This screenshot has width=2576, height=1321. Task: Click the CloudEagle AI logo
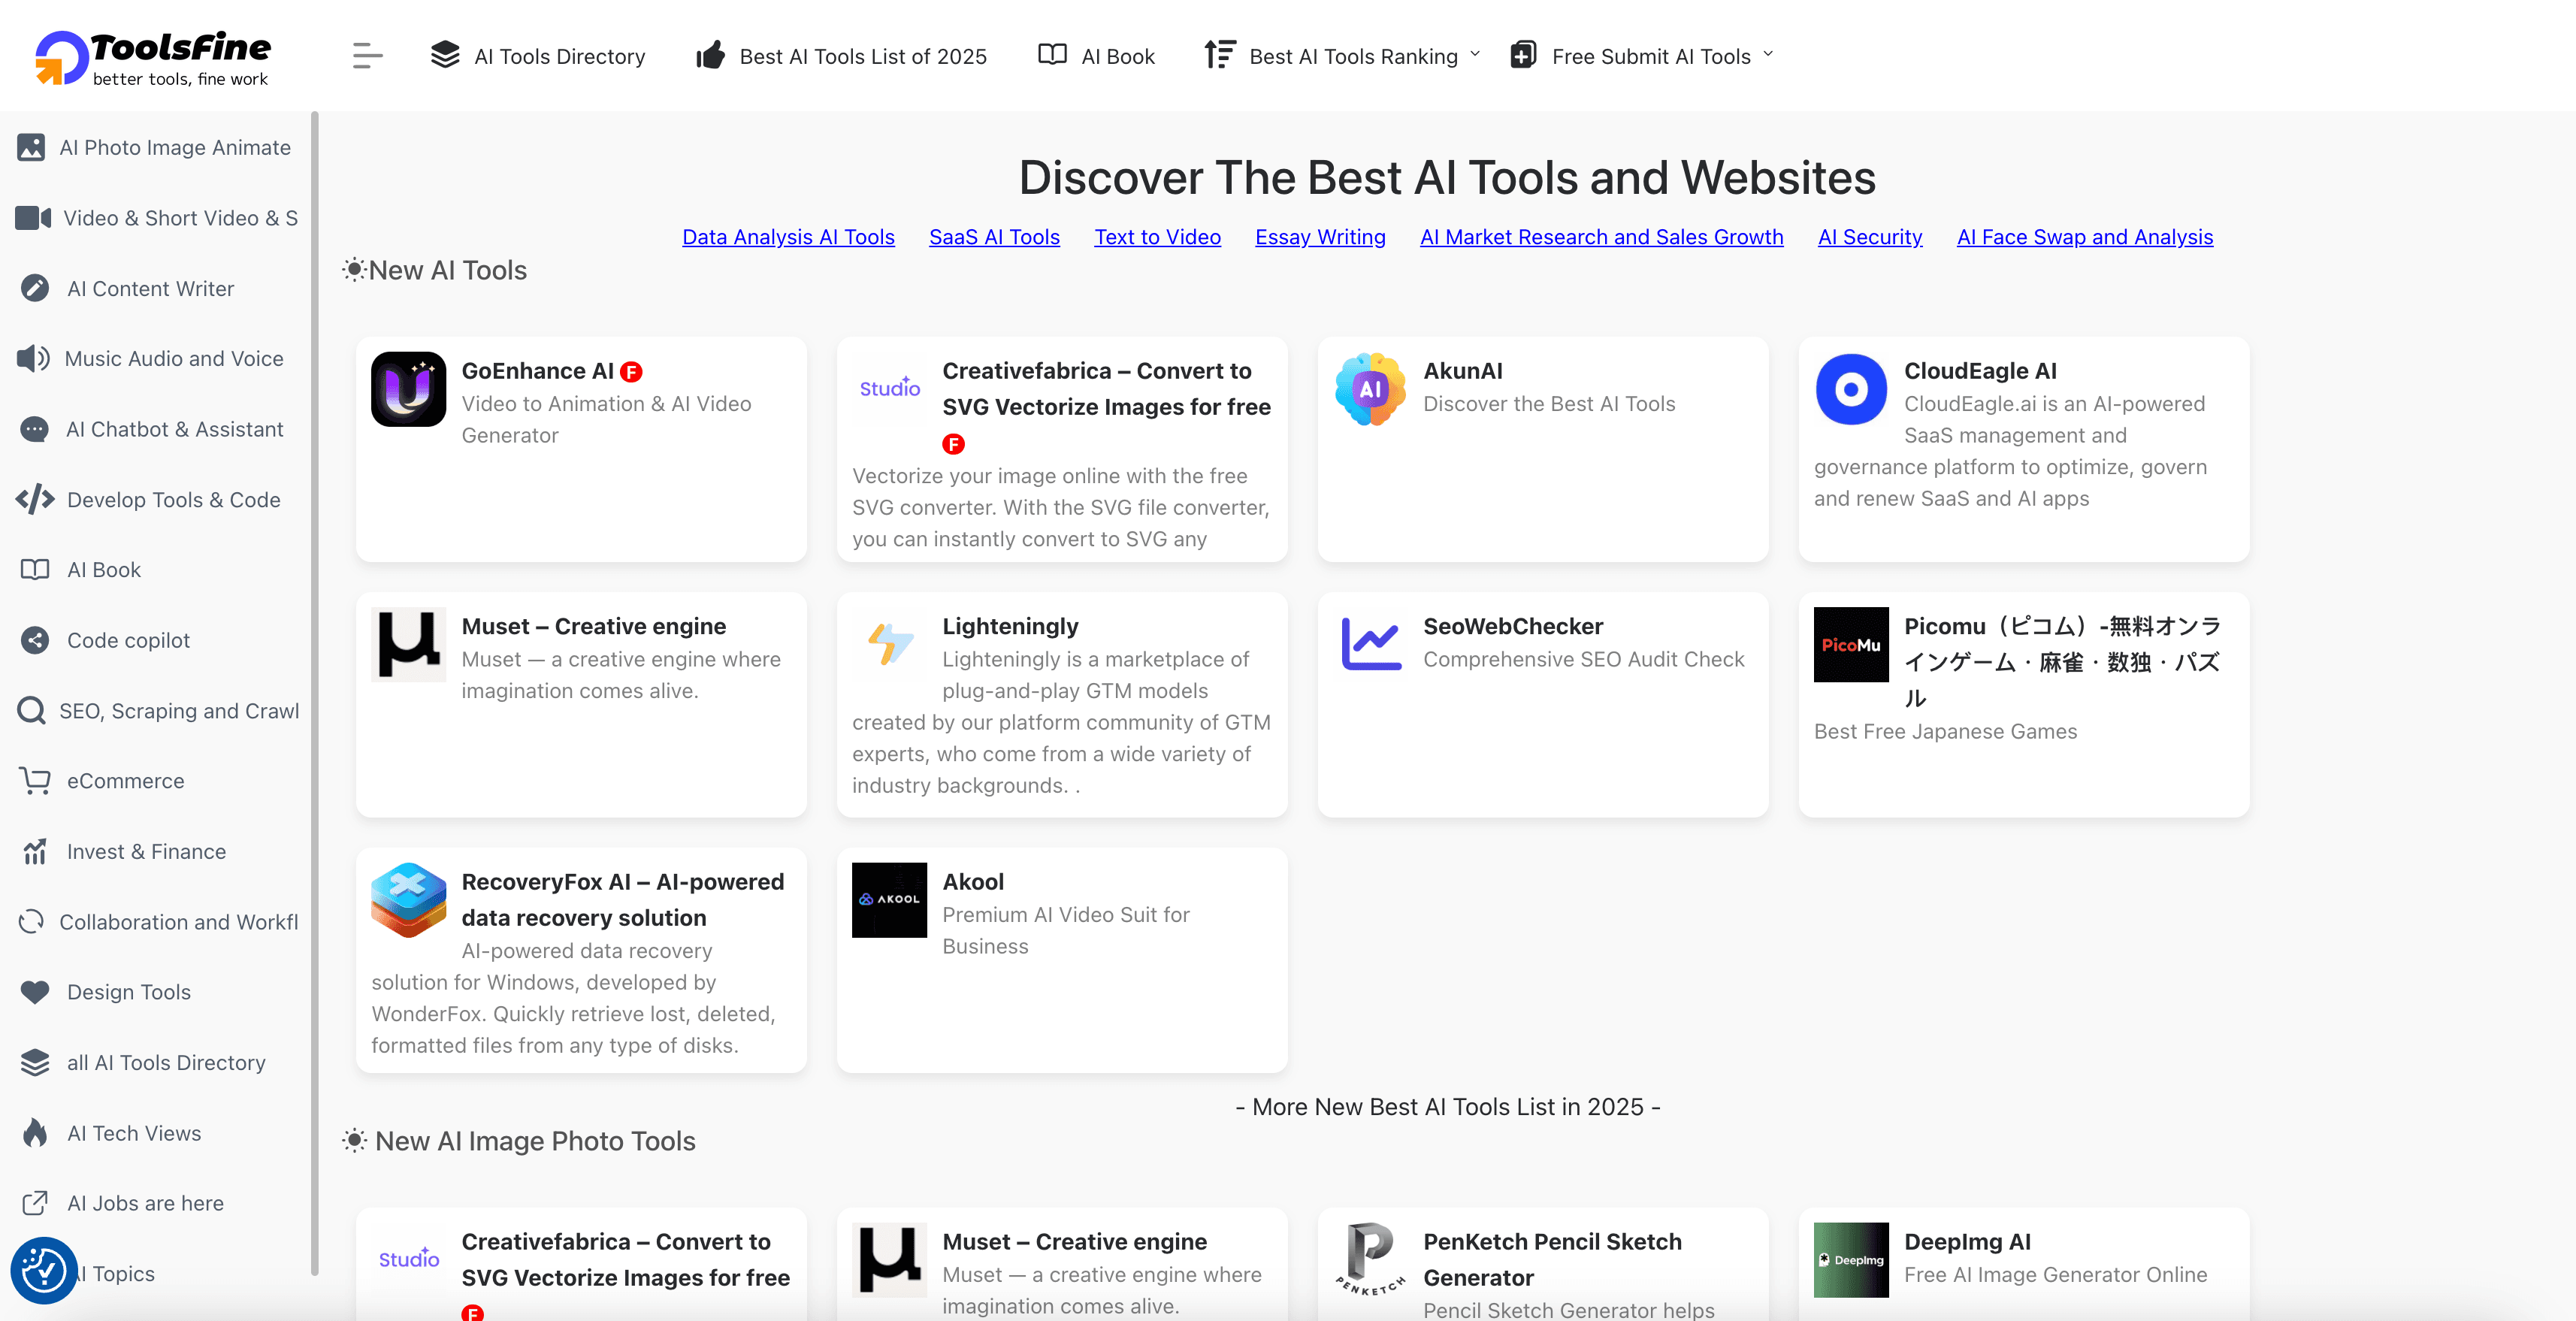pos(1851,389)
